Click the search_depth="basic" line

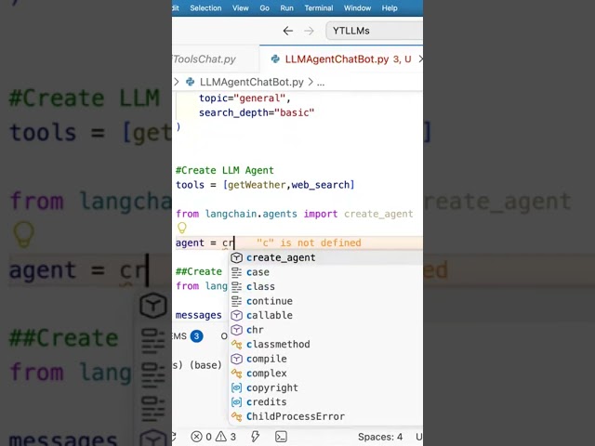click(x=257, y=112)
